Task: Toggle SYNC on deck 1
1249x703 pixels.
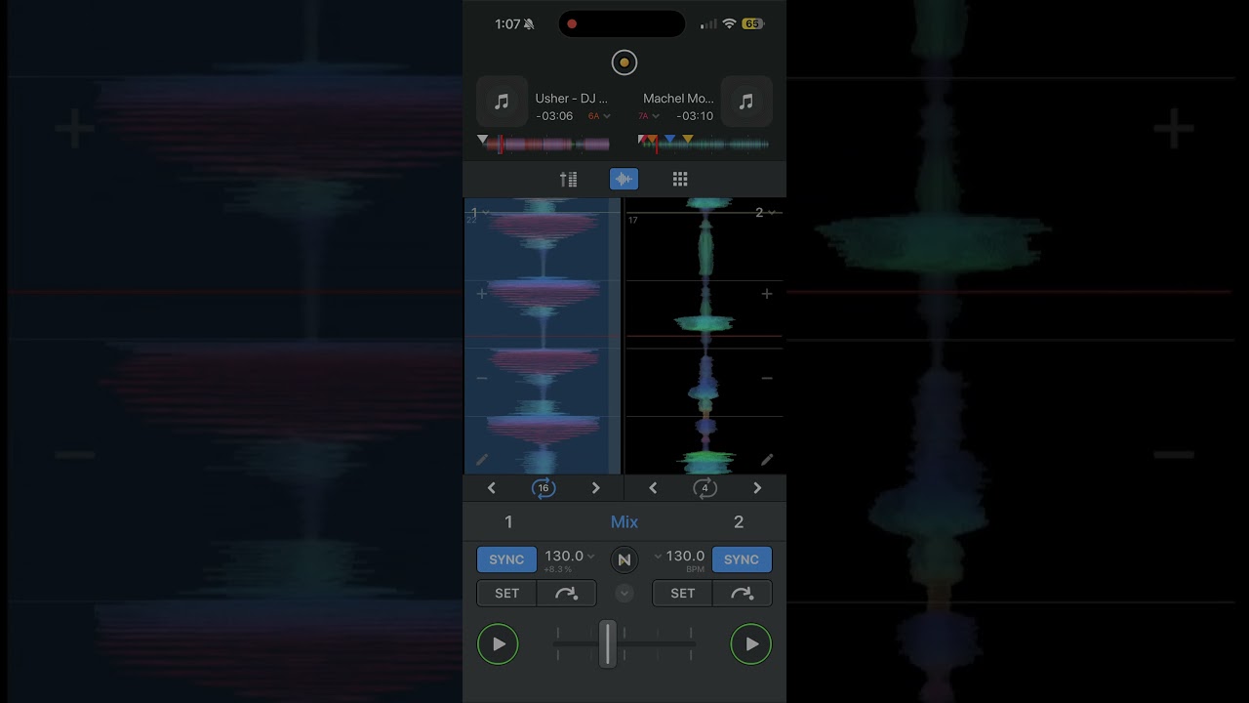Action: [x=506, y=559]
